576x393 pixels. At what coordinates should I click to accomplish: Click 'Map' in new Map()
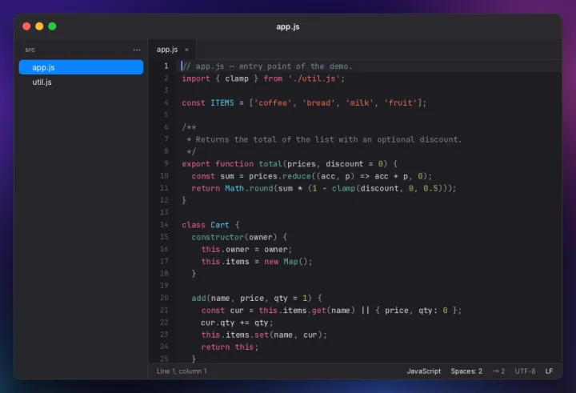(x=290, y=262)
